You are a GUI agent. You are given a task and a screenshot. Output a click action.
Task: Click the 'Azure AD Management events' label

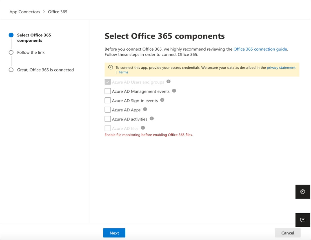point(141,91)
